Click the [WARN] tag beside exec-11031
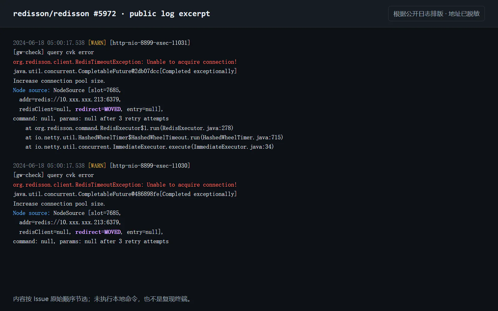 [x=97, y=43]
